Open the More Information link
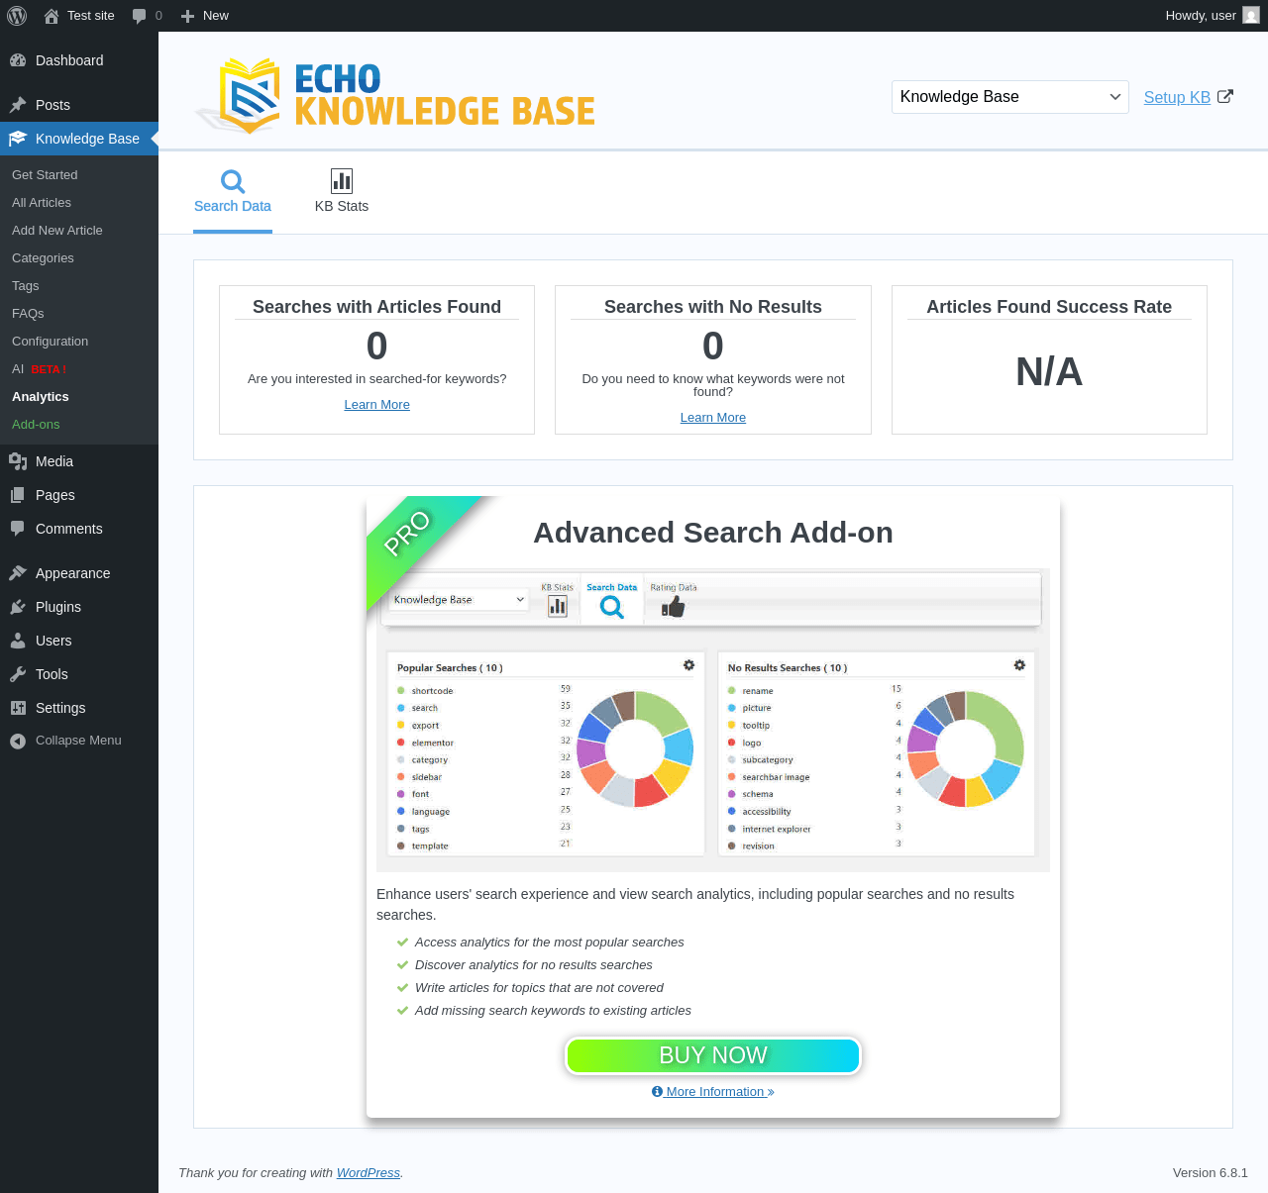Screen dimensions: 1268x1193 coord(713,1092)
